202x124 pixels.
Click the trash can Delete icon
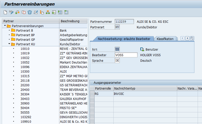click(x=30, y=12)
